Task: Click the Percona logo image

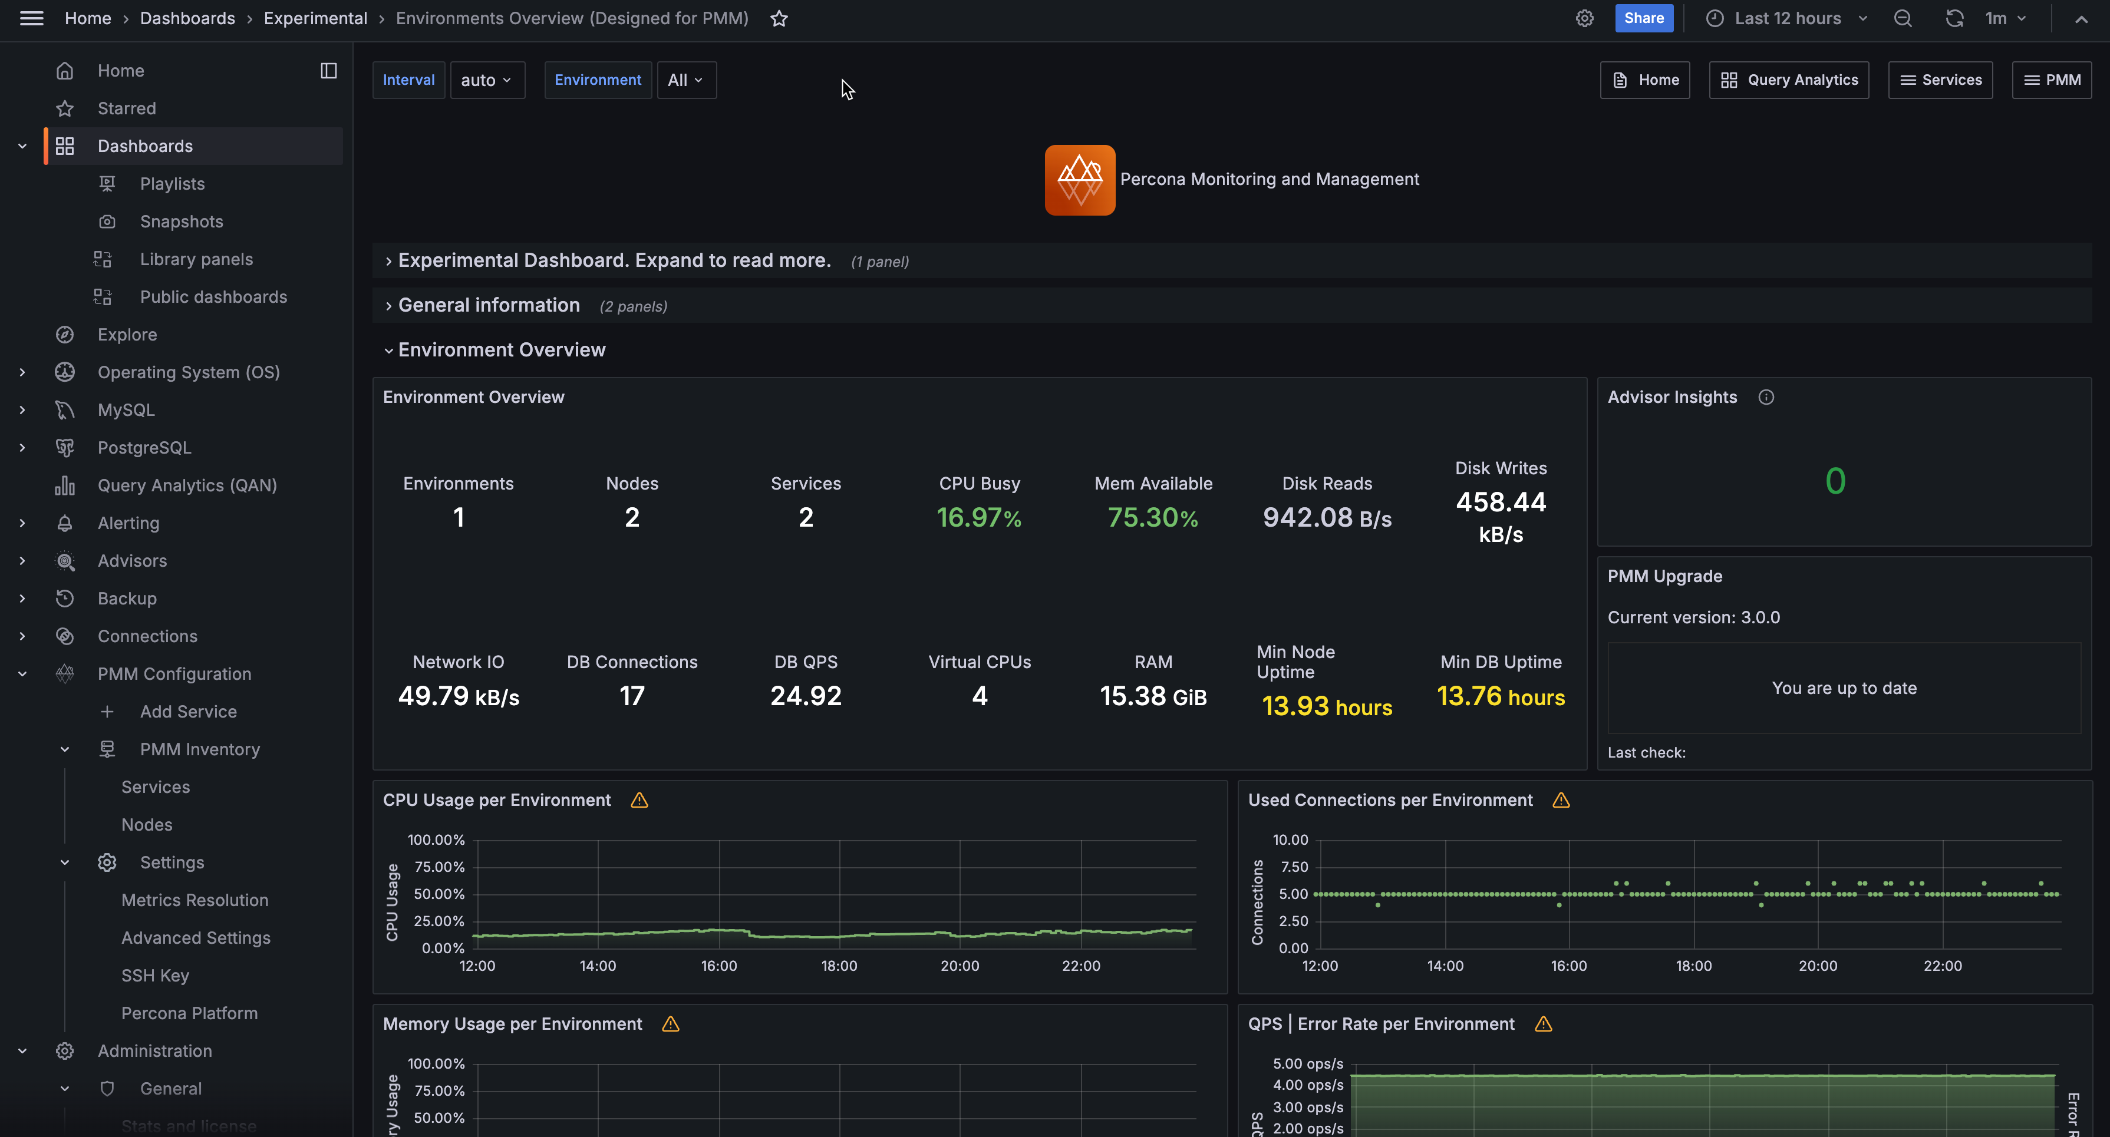Action: tap(1079, 180)
